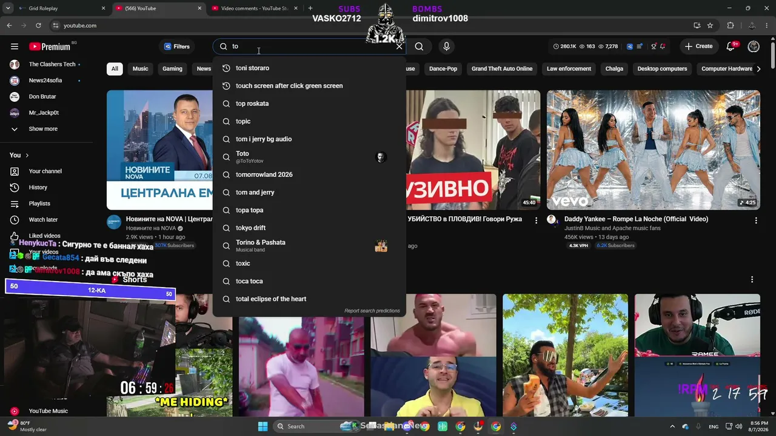Screen dimensions: 776x436
Task: Open a new browser tab
Action: coord(310,8)
